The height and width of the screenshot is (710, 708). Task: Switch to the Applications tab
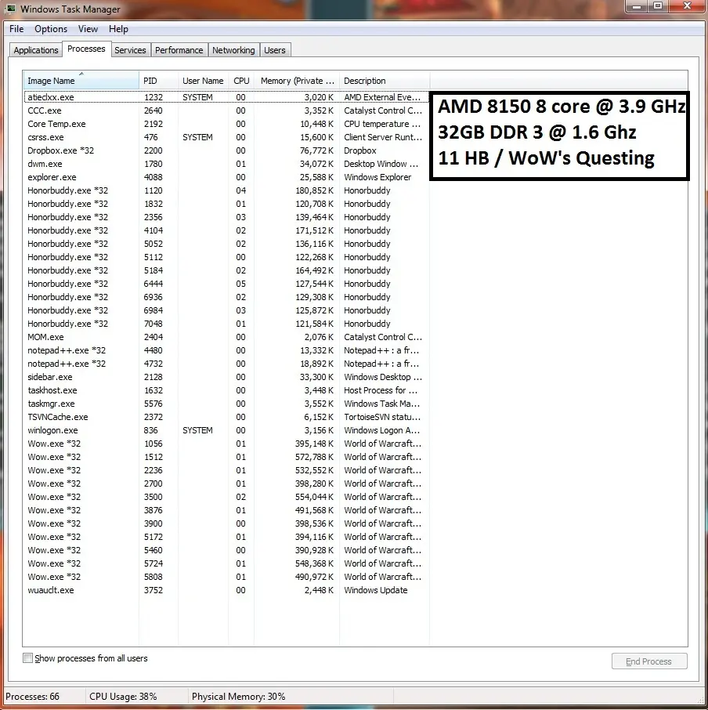[36, 50]
